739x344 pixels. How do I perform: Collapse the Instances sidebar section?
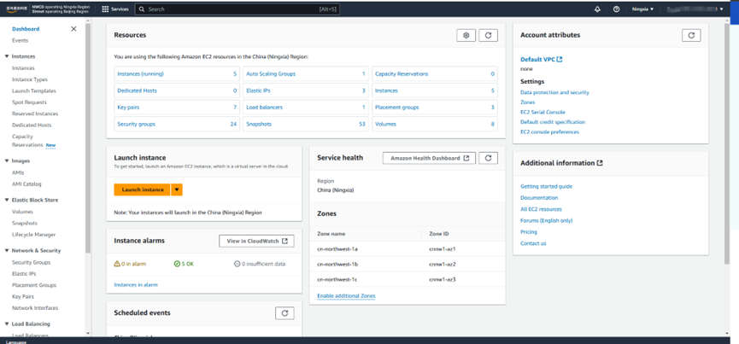pos(7,56)
